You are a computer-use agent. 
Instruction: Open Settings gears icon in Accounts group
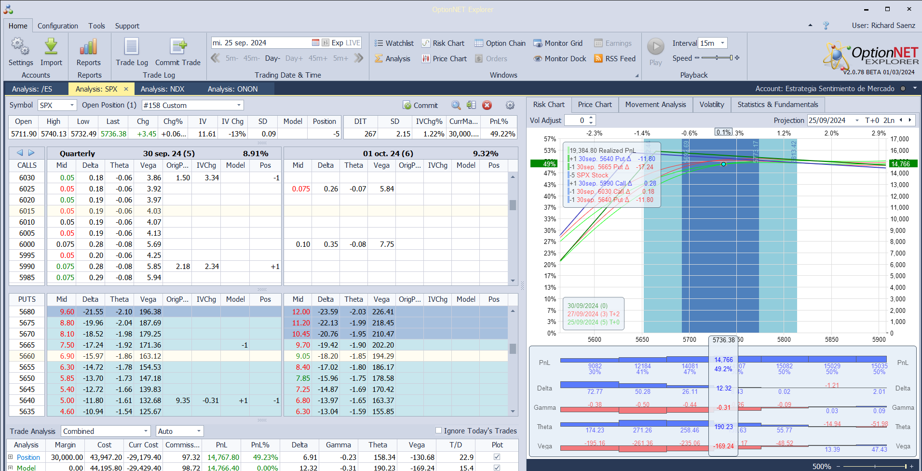pyautogui.click(x=20, y=47)
